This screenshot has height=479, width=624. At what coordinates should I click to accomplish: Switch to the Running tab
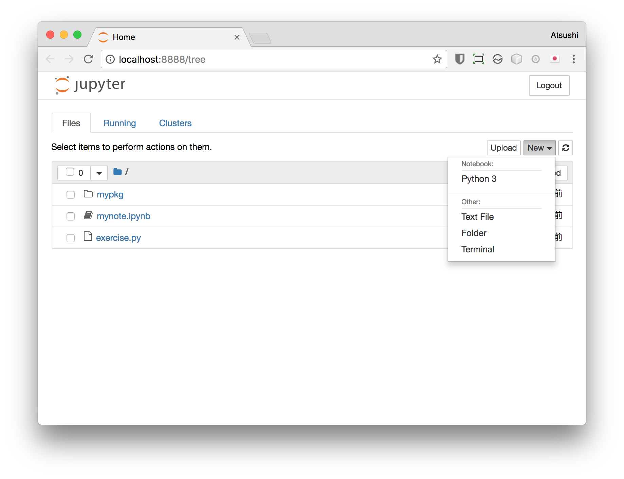tap(120, 123)
